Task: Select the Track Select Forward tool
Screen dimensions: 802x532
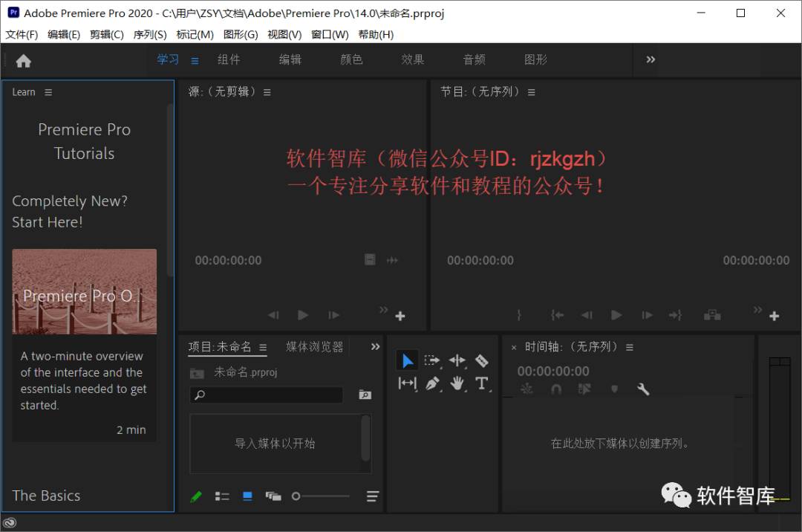Action: pyautogui.click(x=432, y=360)
